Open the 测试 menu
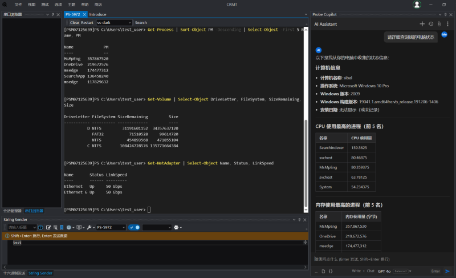The height and width of the screenshot is (278, 456). coord(45,5)
